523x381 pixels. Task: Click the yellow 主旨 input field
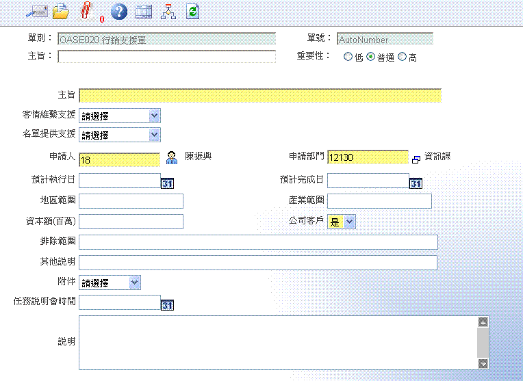coord(260,95)
